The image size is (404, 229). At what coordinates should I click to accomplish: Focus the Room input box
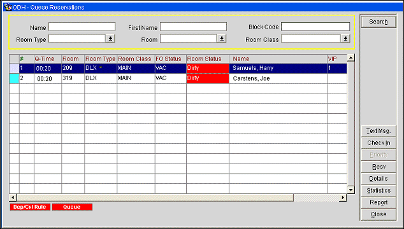pos(189,39)
